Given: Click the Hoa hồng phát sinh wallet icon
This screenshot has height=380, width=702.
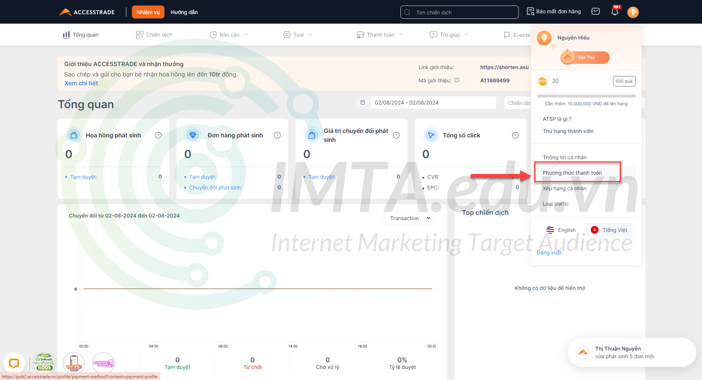Looking at the screenshot, I should tap(74, 135).
